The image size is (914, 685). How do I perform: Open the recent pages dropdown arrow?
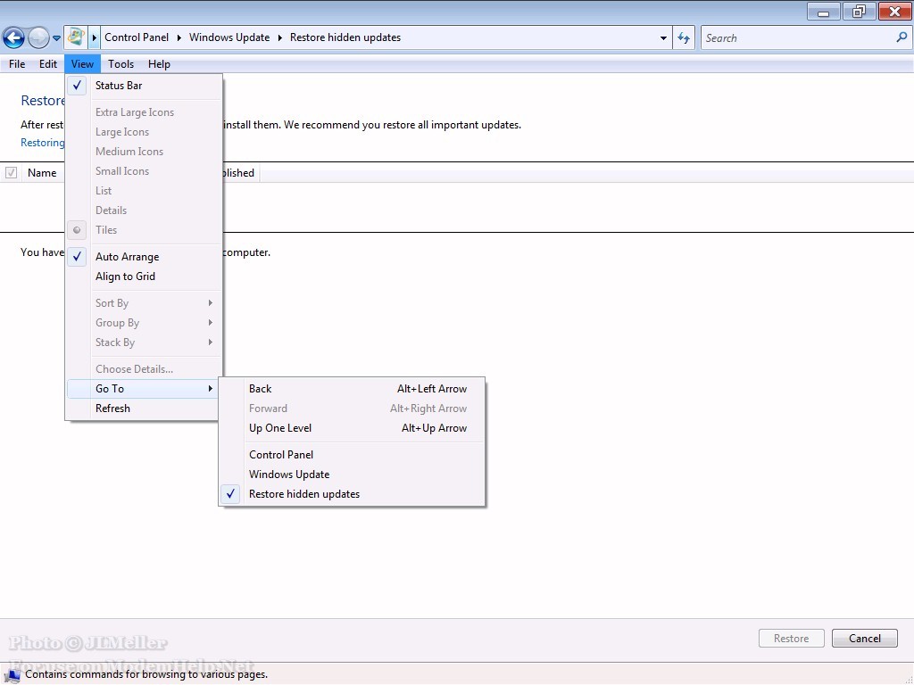coord(57,38)
